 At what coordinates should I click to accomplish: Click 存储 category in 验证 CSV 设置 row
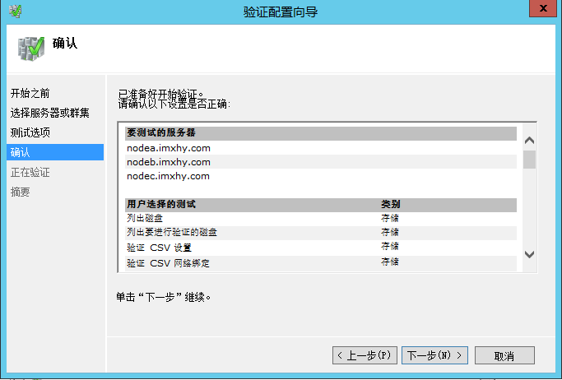tap(390, 247)
